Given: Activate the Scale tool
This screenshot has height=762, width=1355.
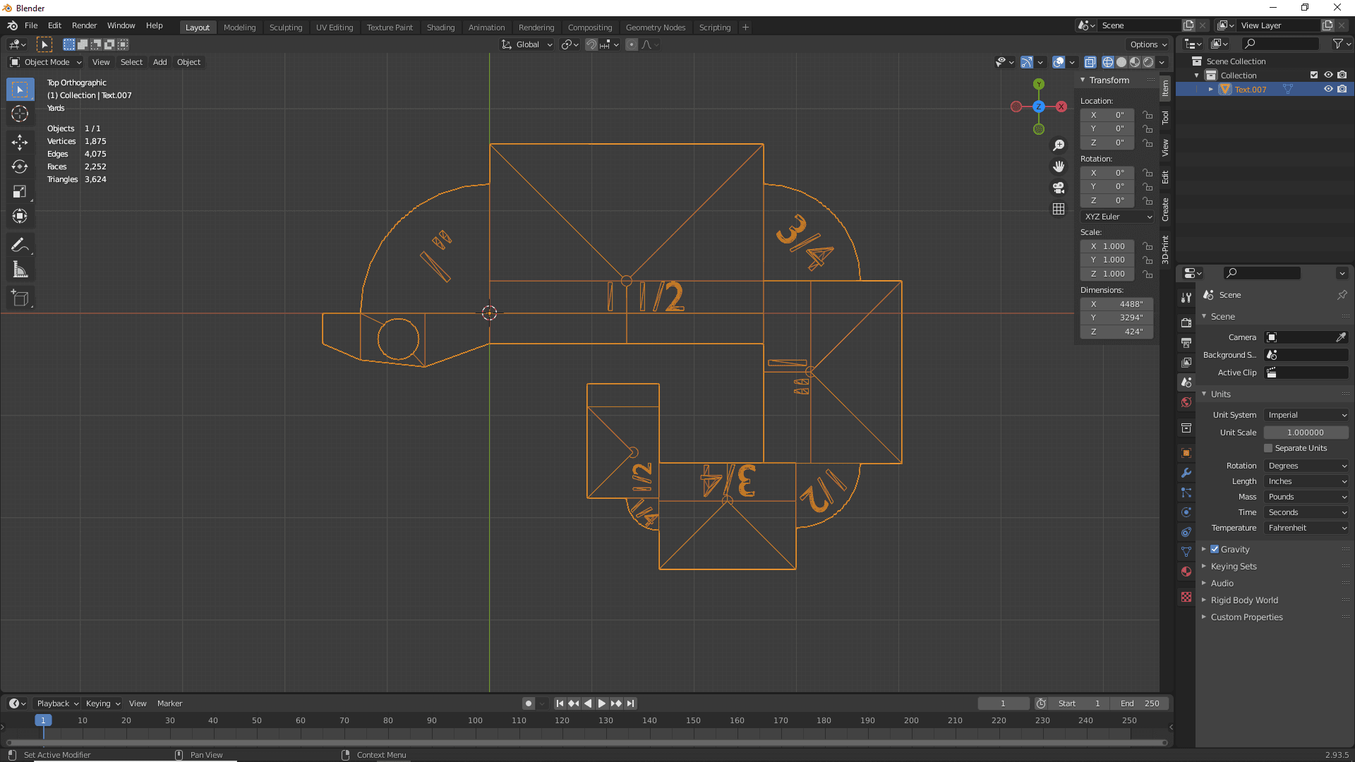Looking at the screenshot, I should tap(20, 191).
